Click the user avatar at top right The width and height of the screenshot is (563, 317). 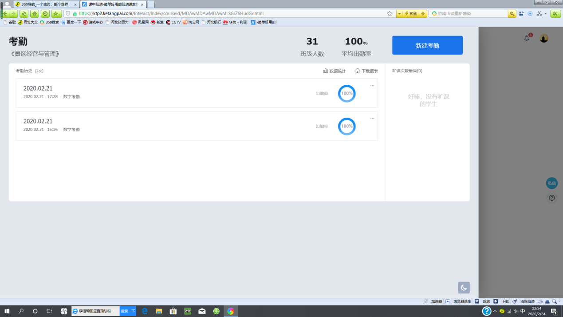coord(543,39)
